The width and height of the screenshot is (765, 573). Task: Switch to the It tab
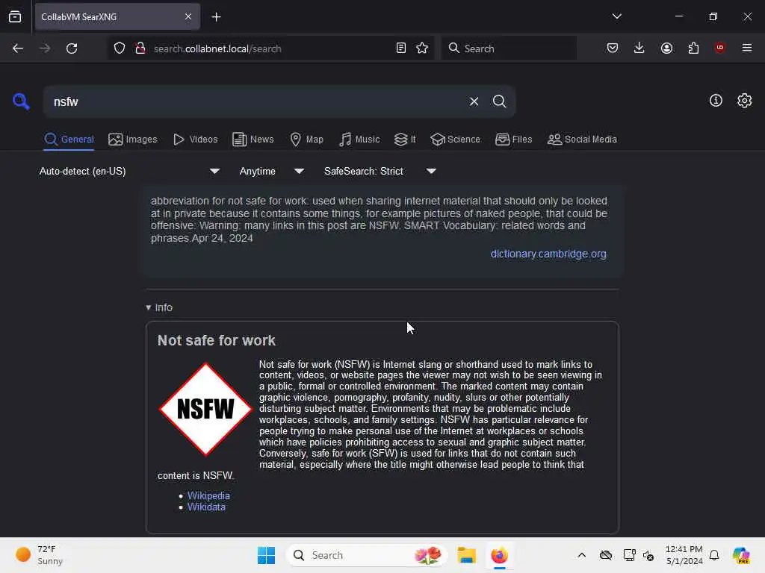click(x=405, y=140)
